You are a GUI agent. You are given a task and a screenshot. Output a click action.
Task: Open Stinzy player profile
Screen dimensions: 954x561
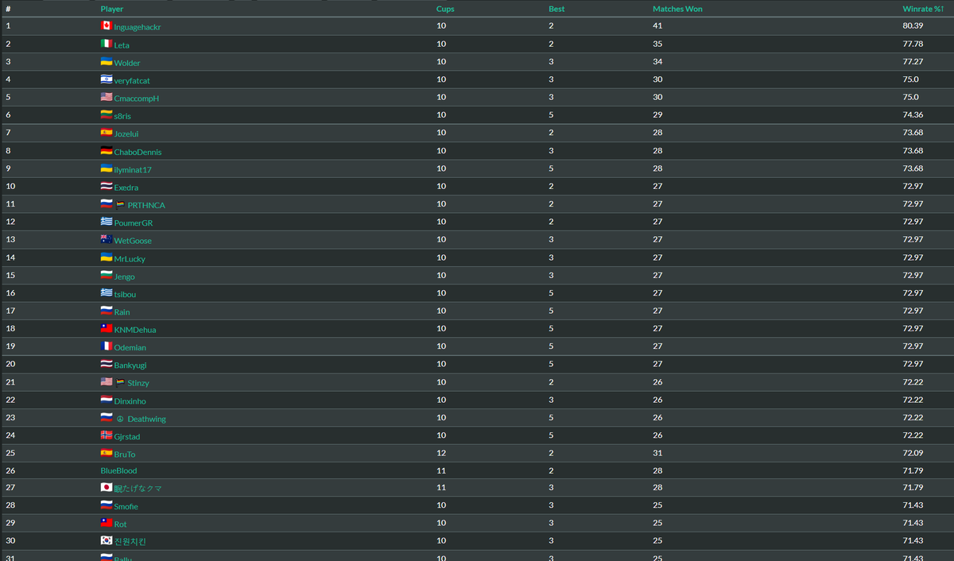(x=138, y=383)
